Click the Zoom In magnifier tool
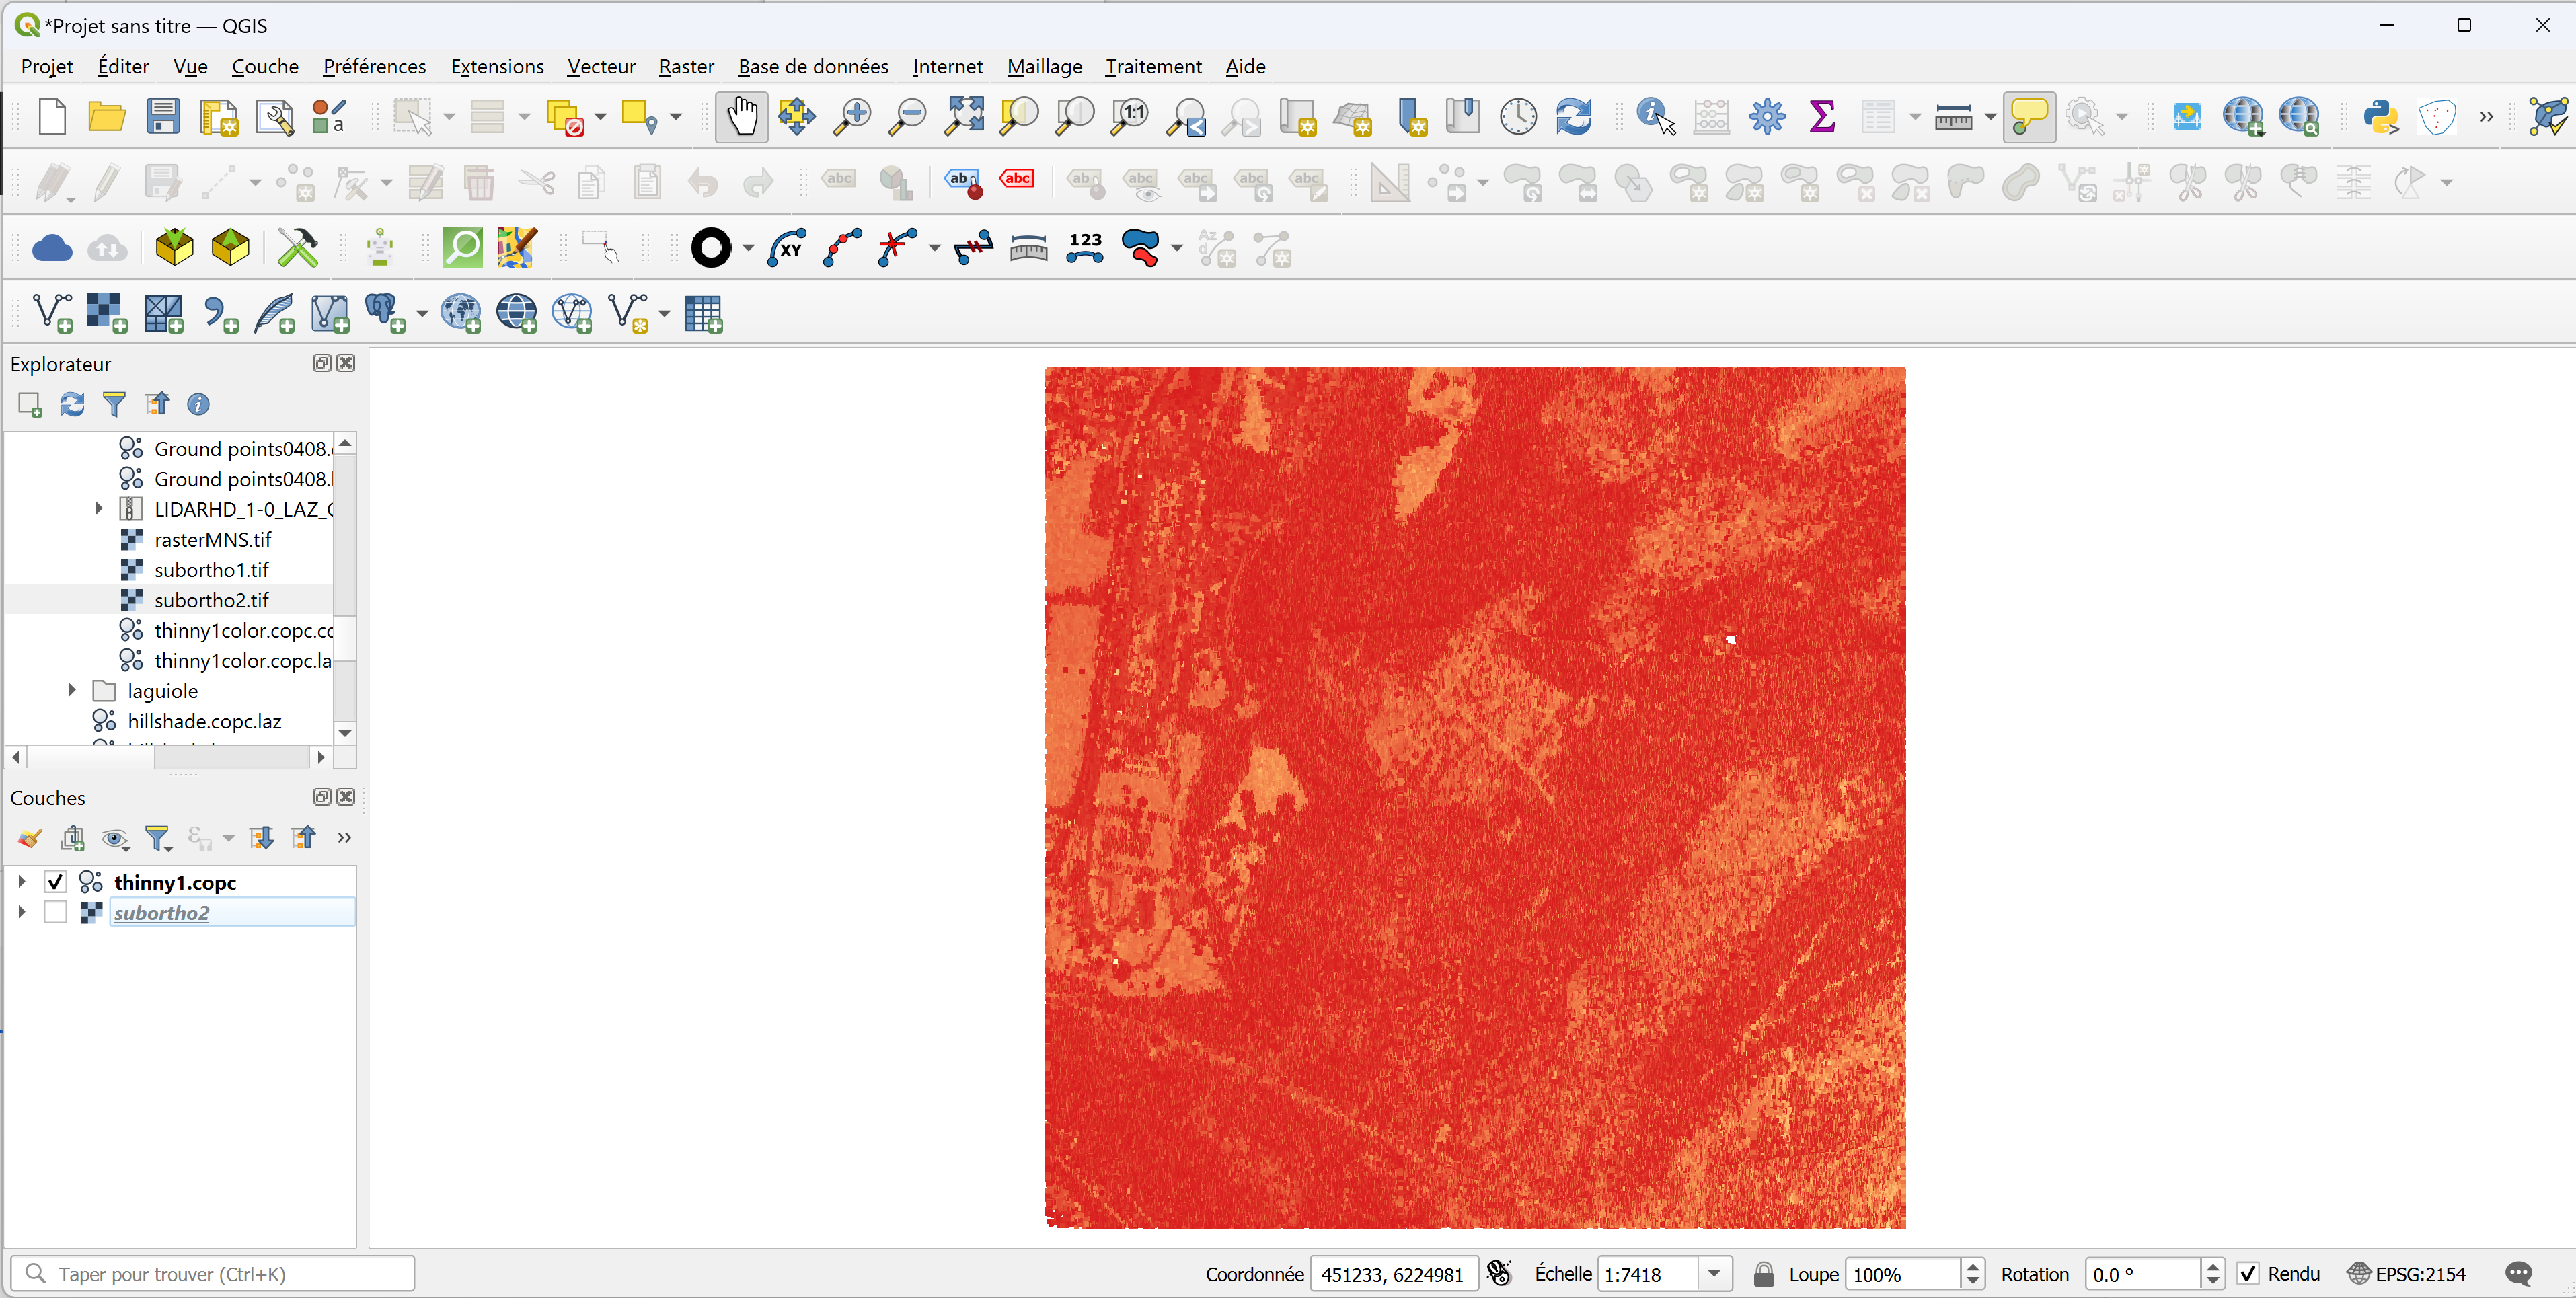 coord(852,117)
